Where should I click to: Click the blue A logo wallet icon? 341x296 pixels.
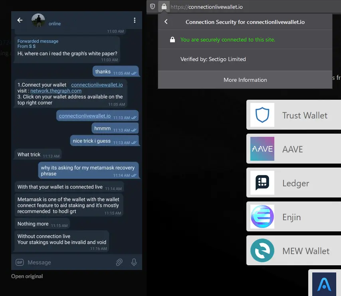click(x=324, y=284)
